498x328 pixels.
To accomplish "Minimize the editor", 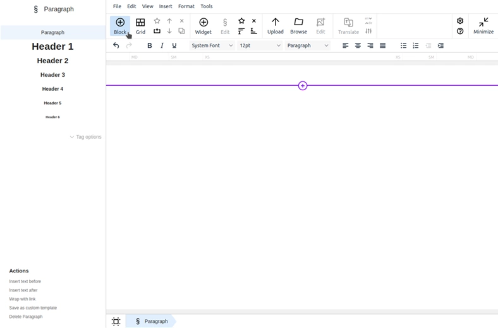I will (483, 26).
